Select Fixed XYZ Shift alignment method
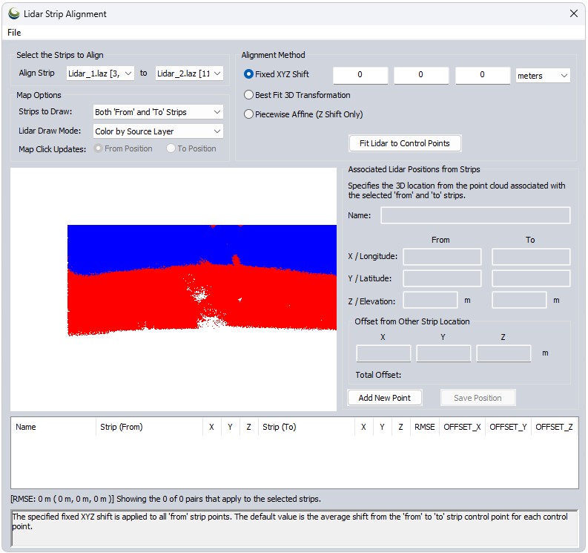Viewport: 588px width, 553px height. point(249,75)
